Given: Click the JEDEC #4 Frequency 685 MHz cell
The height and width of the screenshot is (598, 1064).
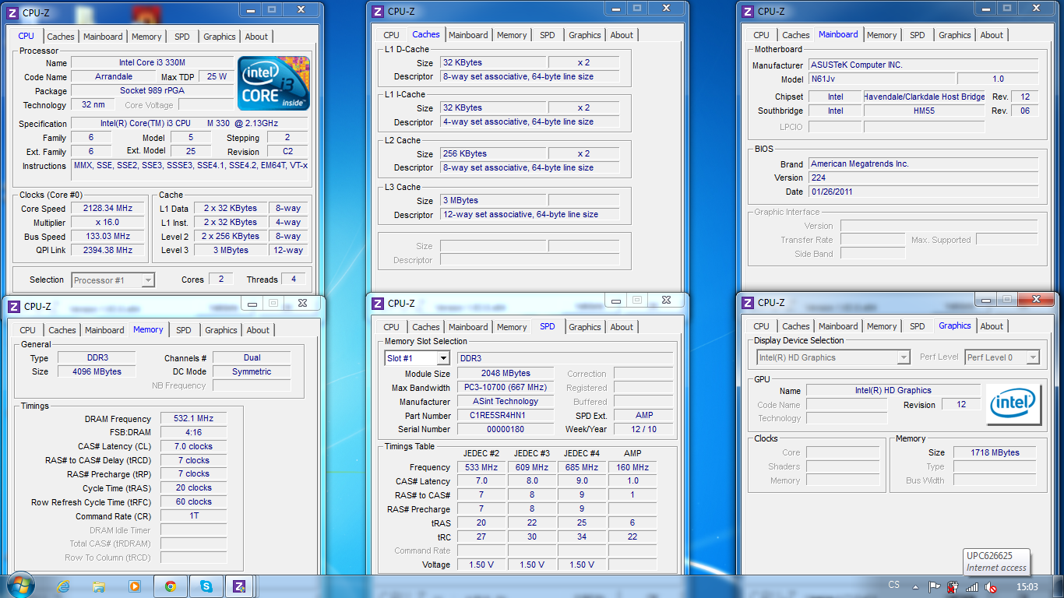Looking at the screenshot, I should pos(581,467).
